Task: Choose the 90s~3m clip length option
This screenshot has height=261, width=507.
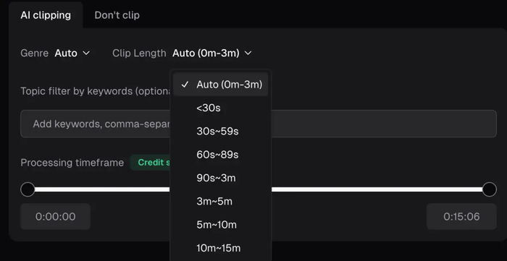Action: pos(221,178)
